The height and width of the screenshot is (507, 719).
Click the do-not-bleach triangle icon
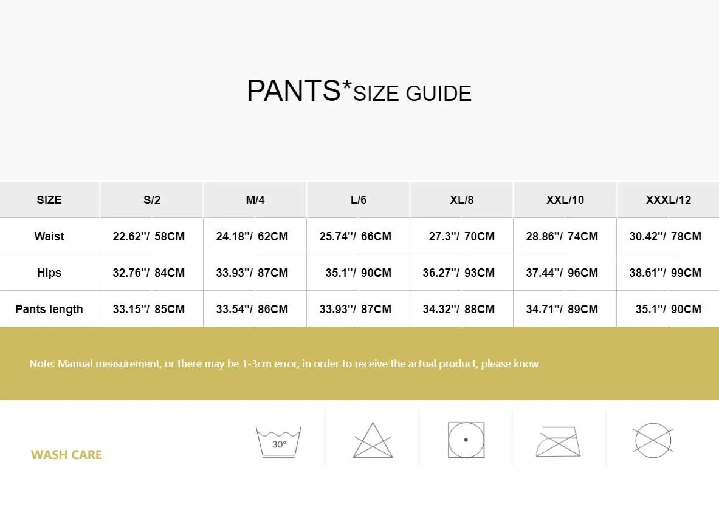click(x=373, y=440)
